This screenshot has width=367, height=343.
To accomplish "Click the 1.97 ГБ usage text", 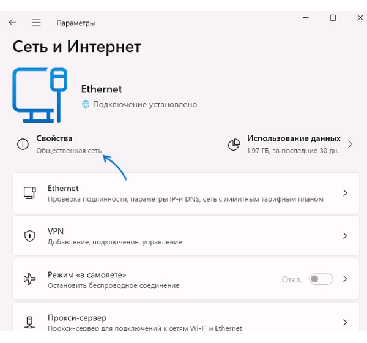I will click(x=293, y=151).
